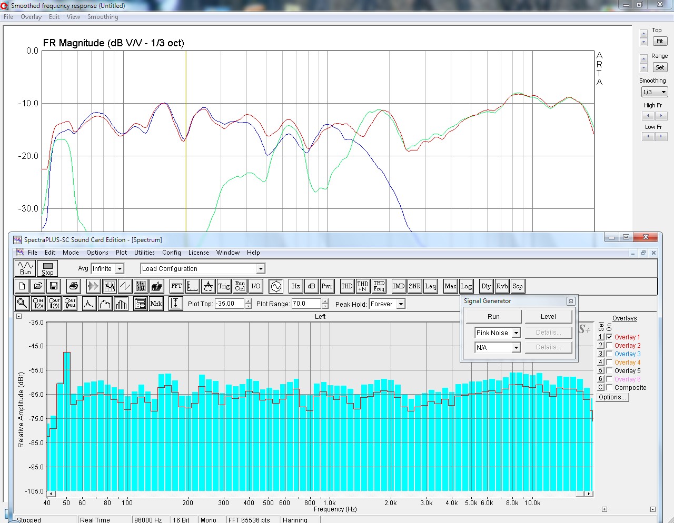Save with the floppy disk icon
The width and height of the screenshot is (674, 523).
[53, 286]
